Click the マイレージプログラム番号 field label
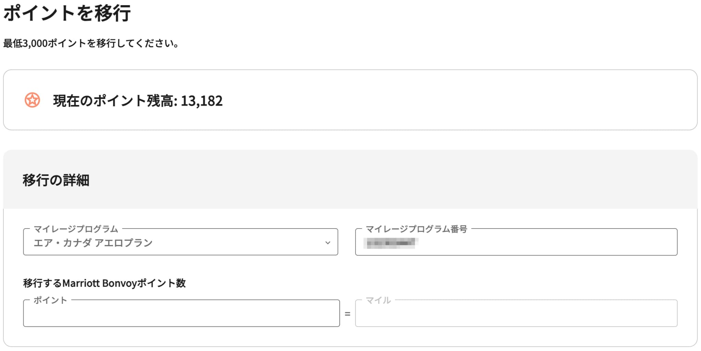Image resolution: width=701 pixels, height=351 pixels. coord(416,229)
